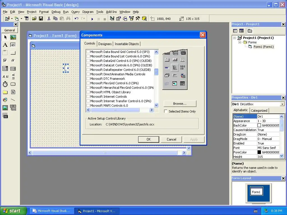This screenshot has height=215, width=287.
Task: Open the Toolbox via toolbar hammer icon
Action: (x=138, y=19)
